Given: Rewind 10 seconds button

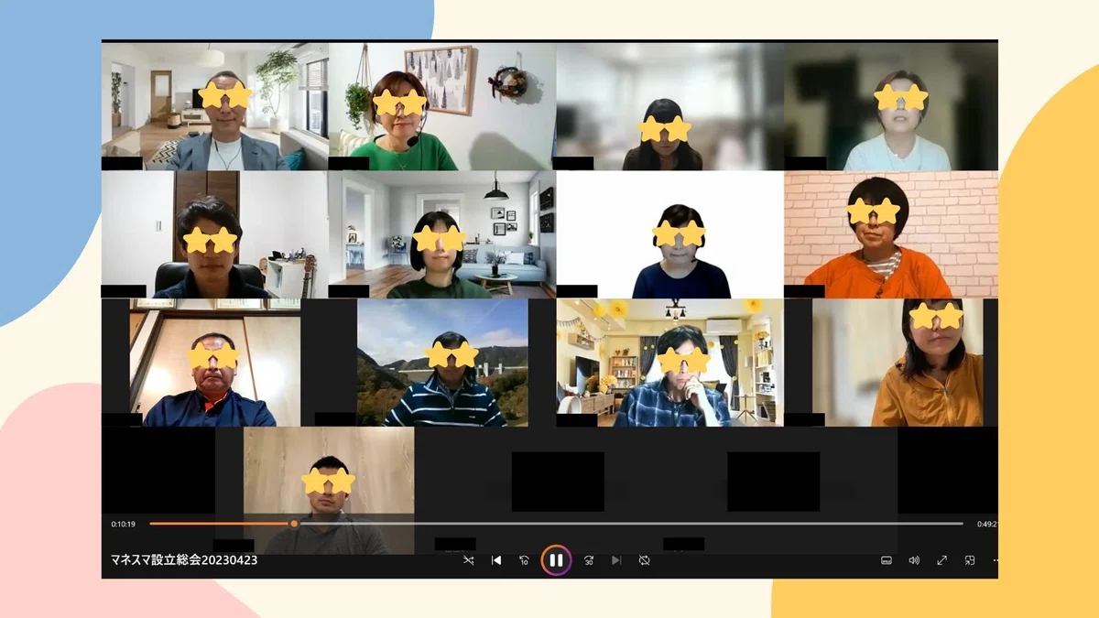Looking at the screenshot, I should pos(524,560).
